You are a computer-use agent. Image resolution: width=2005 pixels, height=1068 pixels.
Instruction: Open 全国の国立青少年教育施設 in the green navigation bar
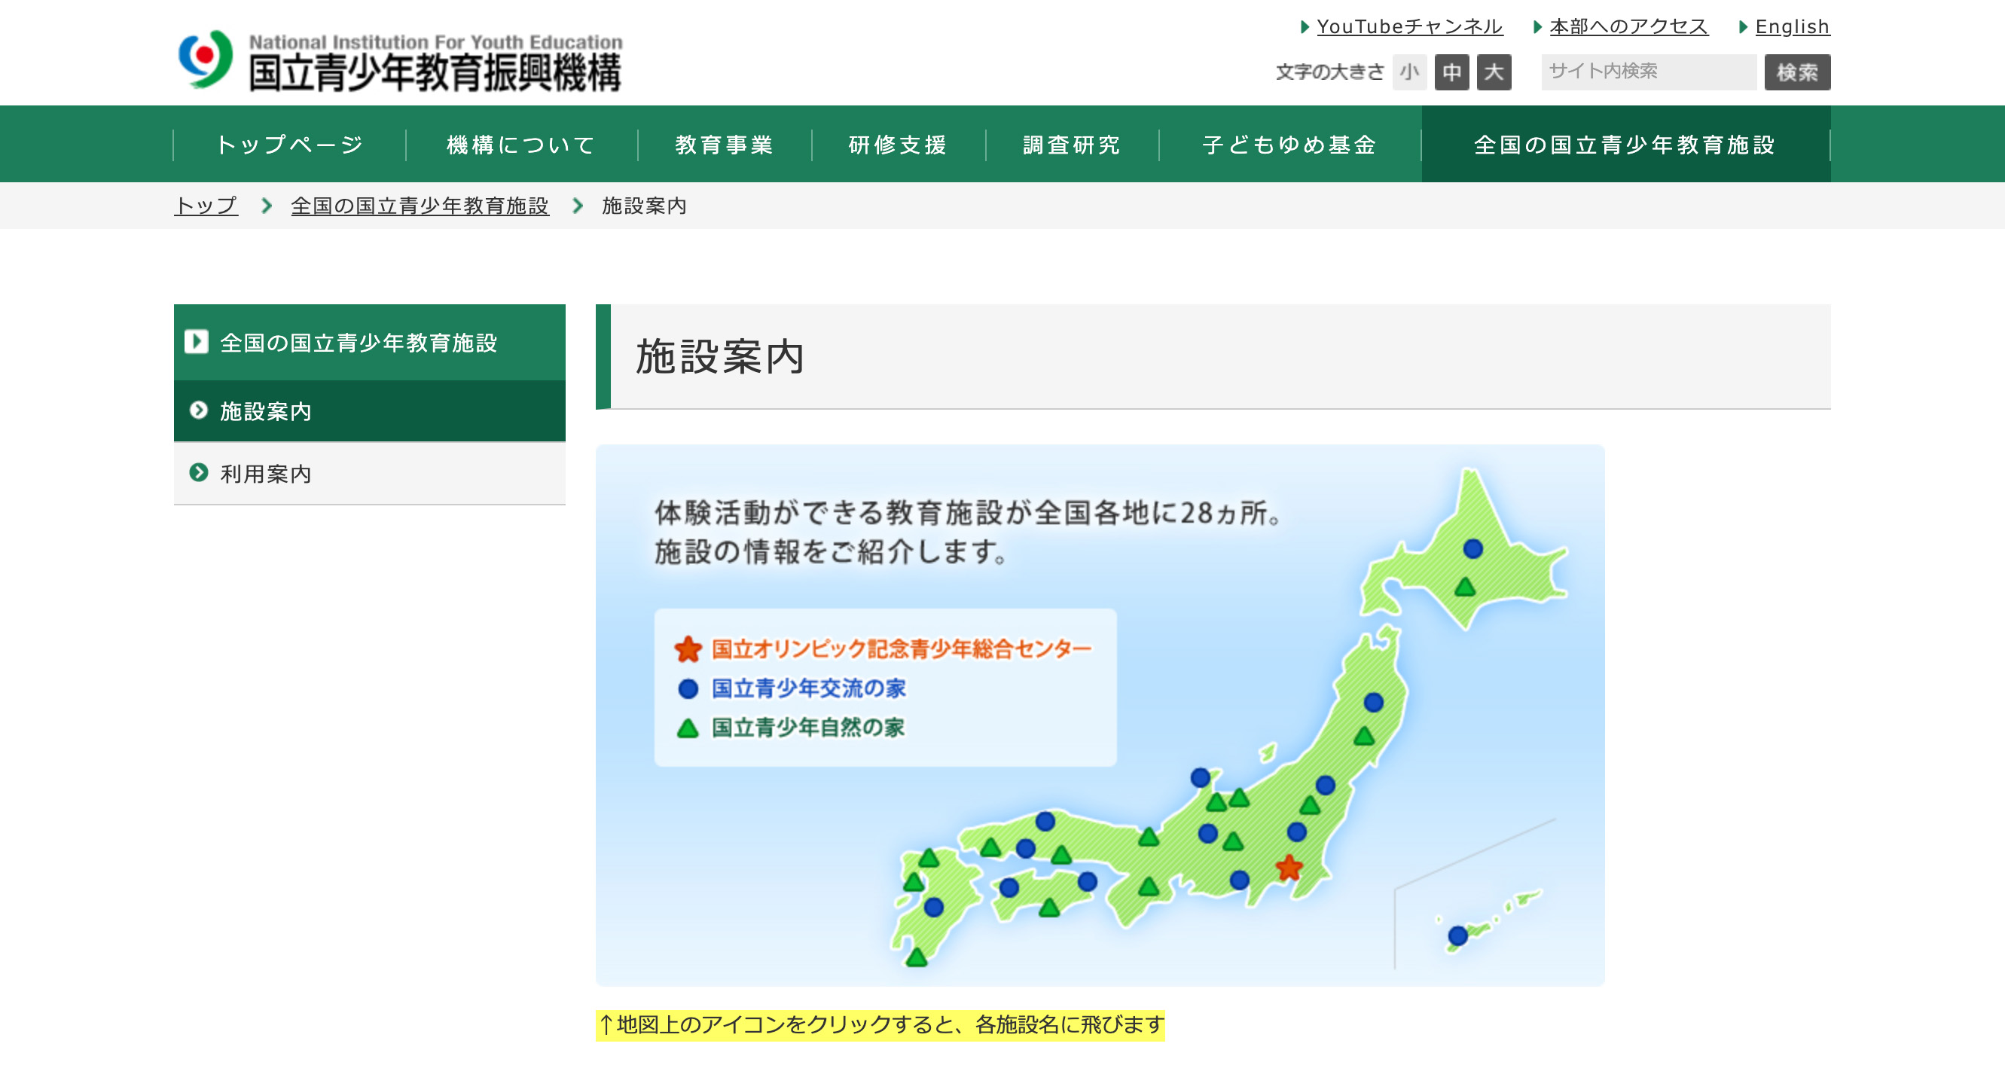(x=1626, y=145)
